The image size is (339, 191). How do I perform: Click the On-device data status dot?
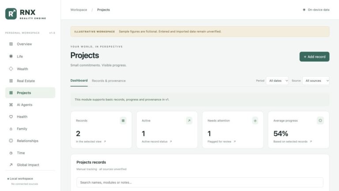304,10
